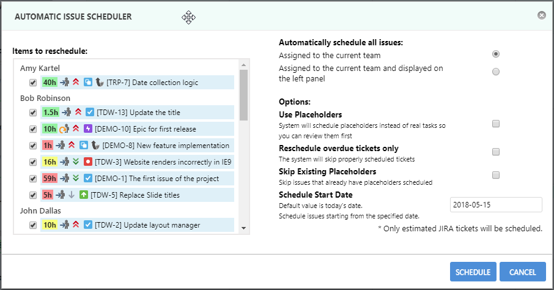This screenshot has height=290, width=554.
Task: Click the blue task icon on TDW-2
Action: point(88,225)
